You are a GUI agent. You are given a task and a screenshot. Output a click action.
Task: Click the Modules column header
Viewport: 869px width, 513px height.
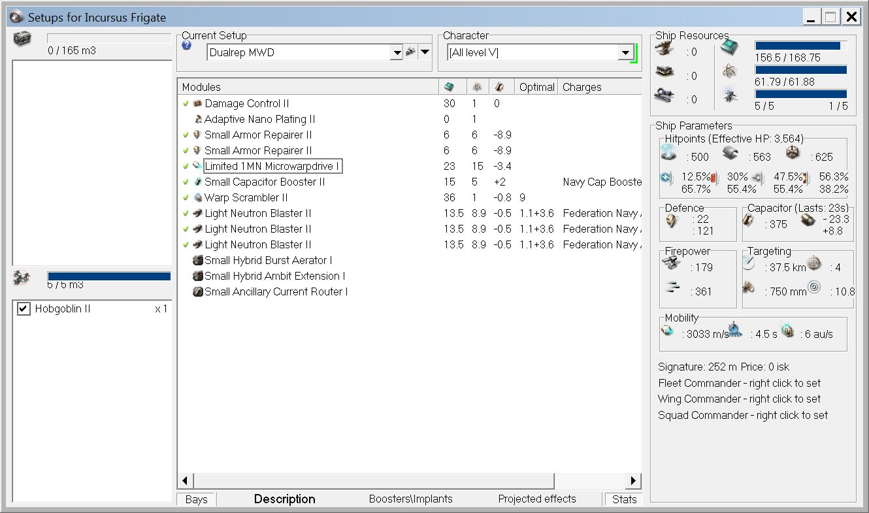(x=308, y=87)
